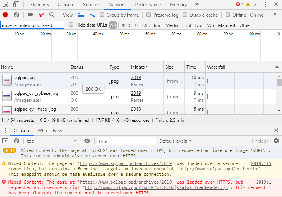
Task: Open 2019:115 source link
Action: pyautogui.click(x=261, y=163)
